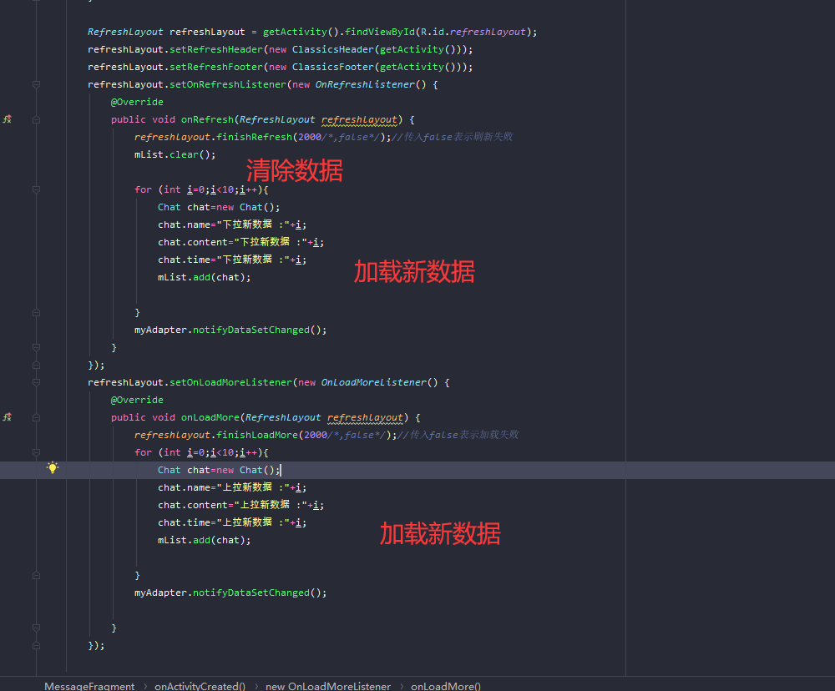Click R.id.refreshLayout resource reference

pyautogui.click(x=473, y=32)
